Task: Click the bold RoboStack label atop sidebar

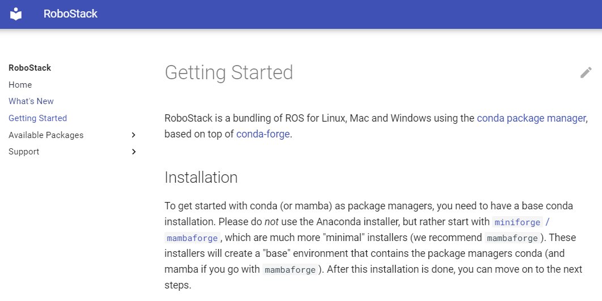Action: [x=29, y=68]
